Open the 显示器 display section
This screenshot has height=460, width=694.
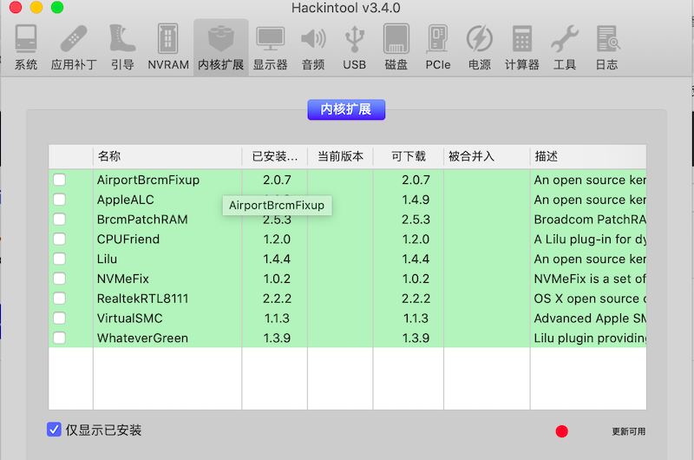[270, 47]
